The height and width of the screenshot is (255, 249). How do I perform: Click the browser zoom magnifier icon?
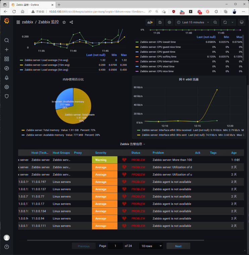157,11
